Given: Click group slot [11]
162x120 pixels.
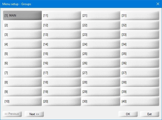Looking at the screenshot, I should 61,16.
